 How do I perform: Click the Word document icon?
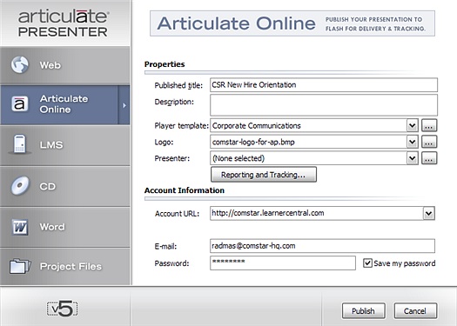click(x=20, y=227)
